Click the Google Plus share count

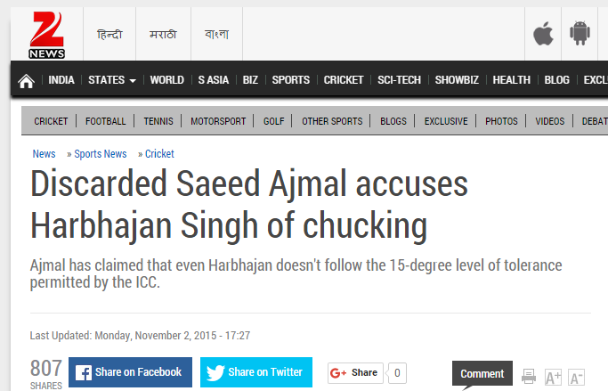point(398,372)
